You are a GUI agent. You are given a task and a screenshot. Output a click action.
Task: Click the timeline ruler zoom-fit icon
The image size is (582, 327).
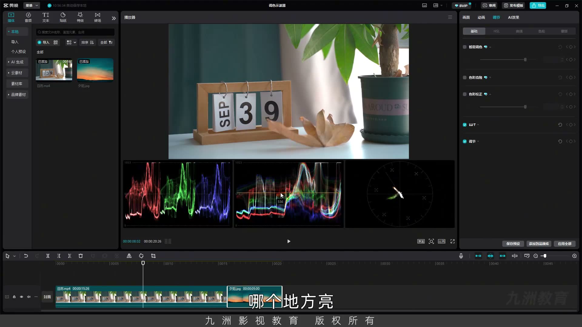pyautogui.click(x=527, y=256)
